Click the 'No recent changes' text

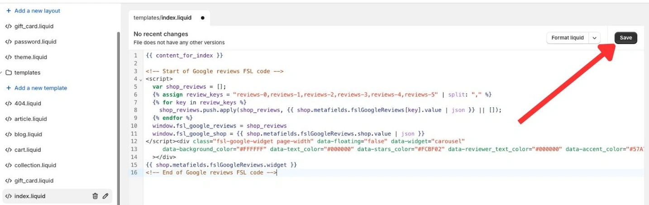tap(161, 34)
